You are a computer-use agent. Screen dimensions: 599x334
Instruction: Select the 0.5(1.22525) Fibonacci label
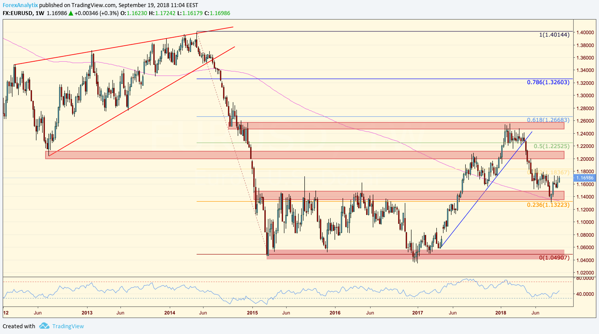click(x=551, y=146)
